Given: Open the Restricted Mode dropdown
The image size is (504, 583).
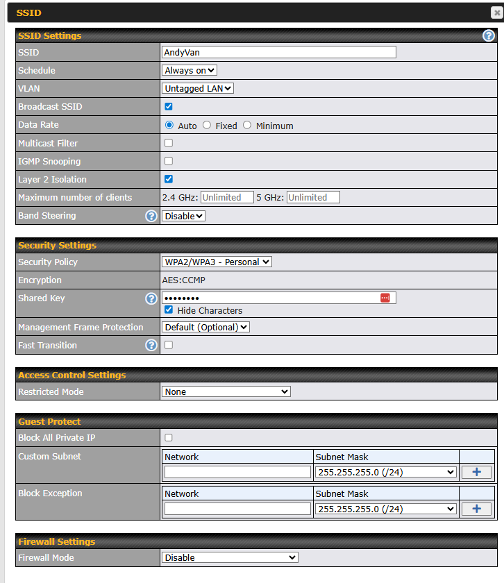Looking at the screenshot, I should click(x=226, y=391).
